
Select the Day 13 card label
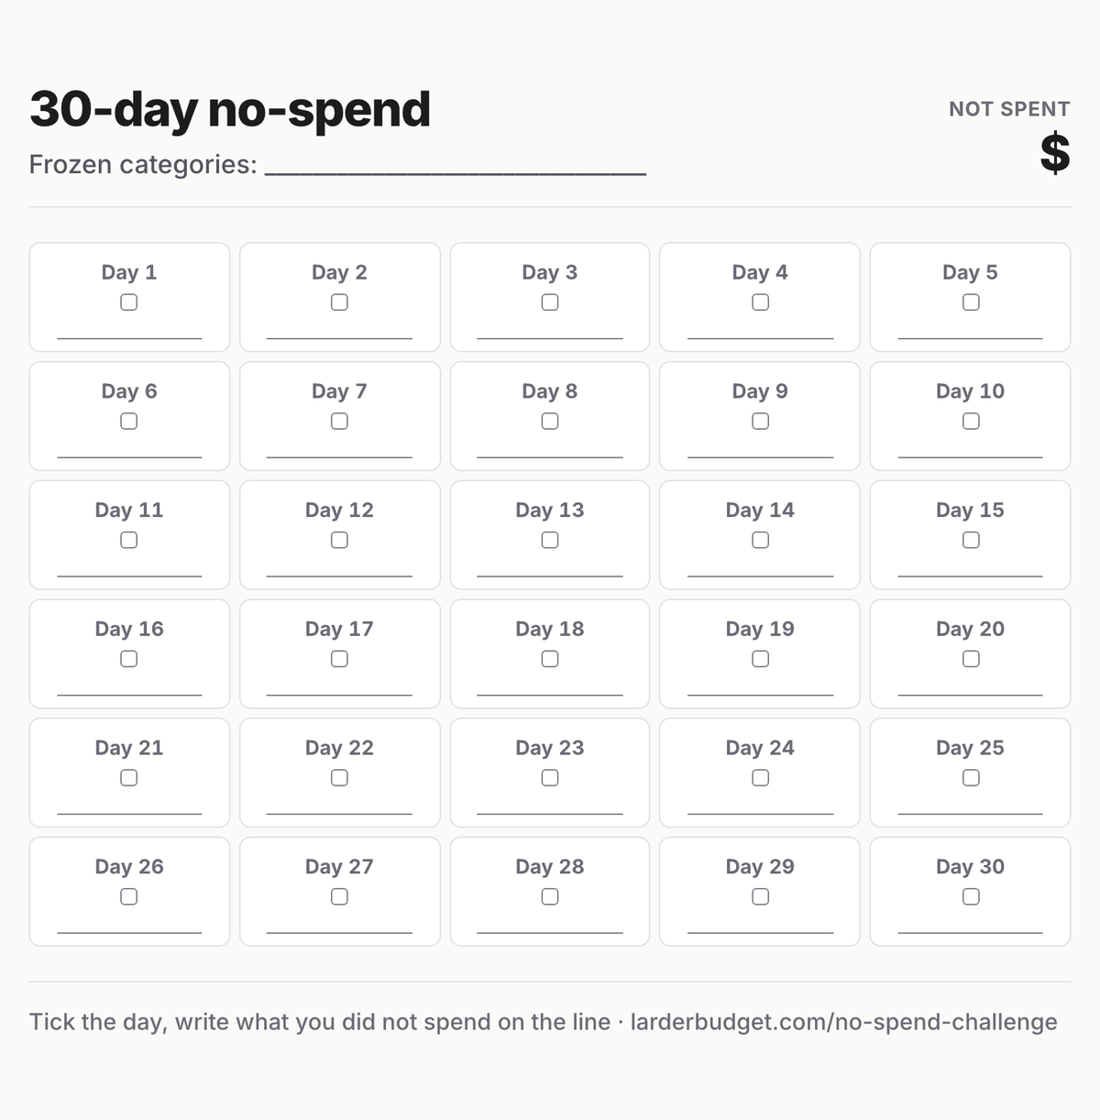pos(550,510)
